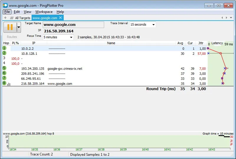The image size is (236, 159).
Task: Expand the Trace Interval 15 seconds dropdown
Action: point(142,24)
